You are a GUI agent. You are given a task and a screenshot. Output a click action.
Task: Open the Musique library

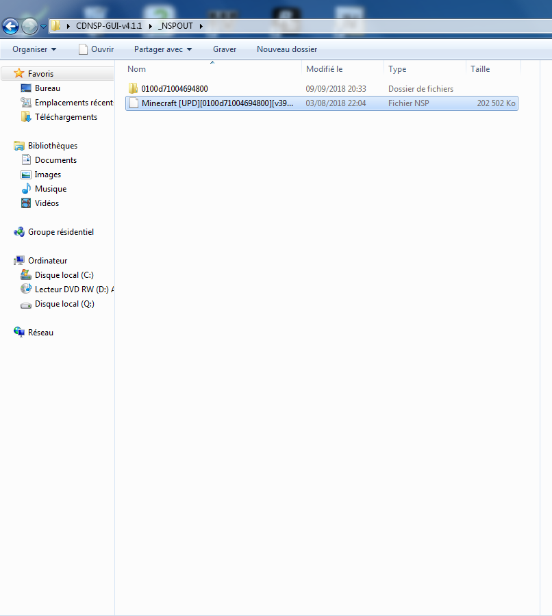pos(50,189)
